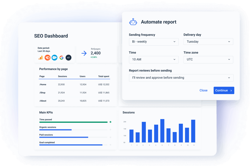Open the Time dropdown showing 10 AM
The height and width of the screenshot is (166, 251).
(154, 59)
